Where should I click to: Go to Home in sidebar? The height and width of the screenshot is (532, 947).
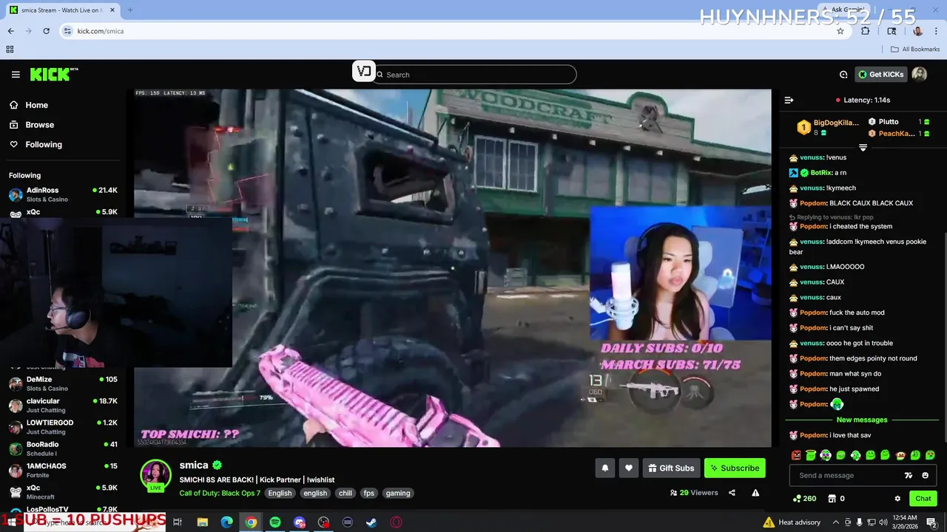(36, 105)
